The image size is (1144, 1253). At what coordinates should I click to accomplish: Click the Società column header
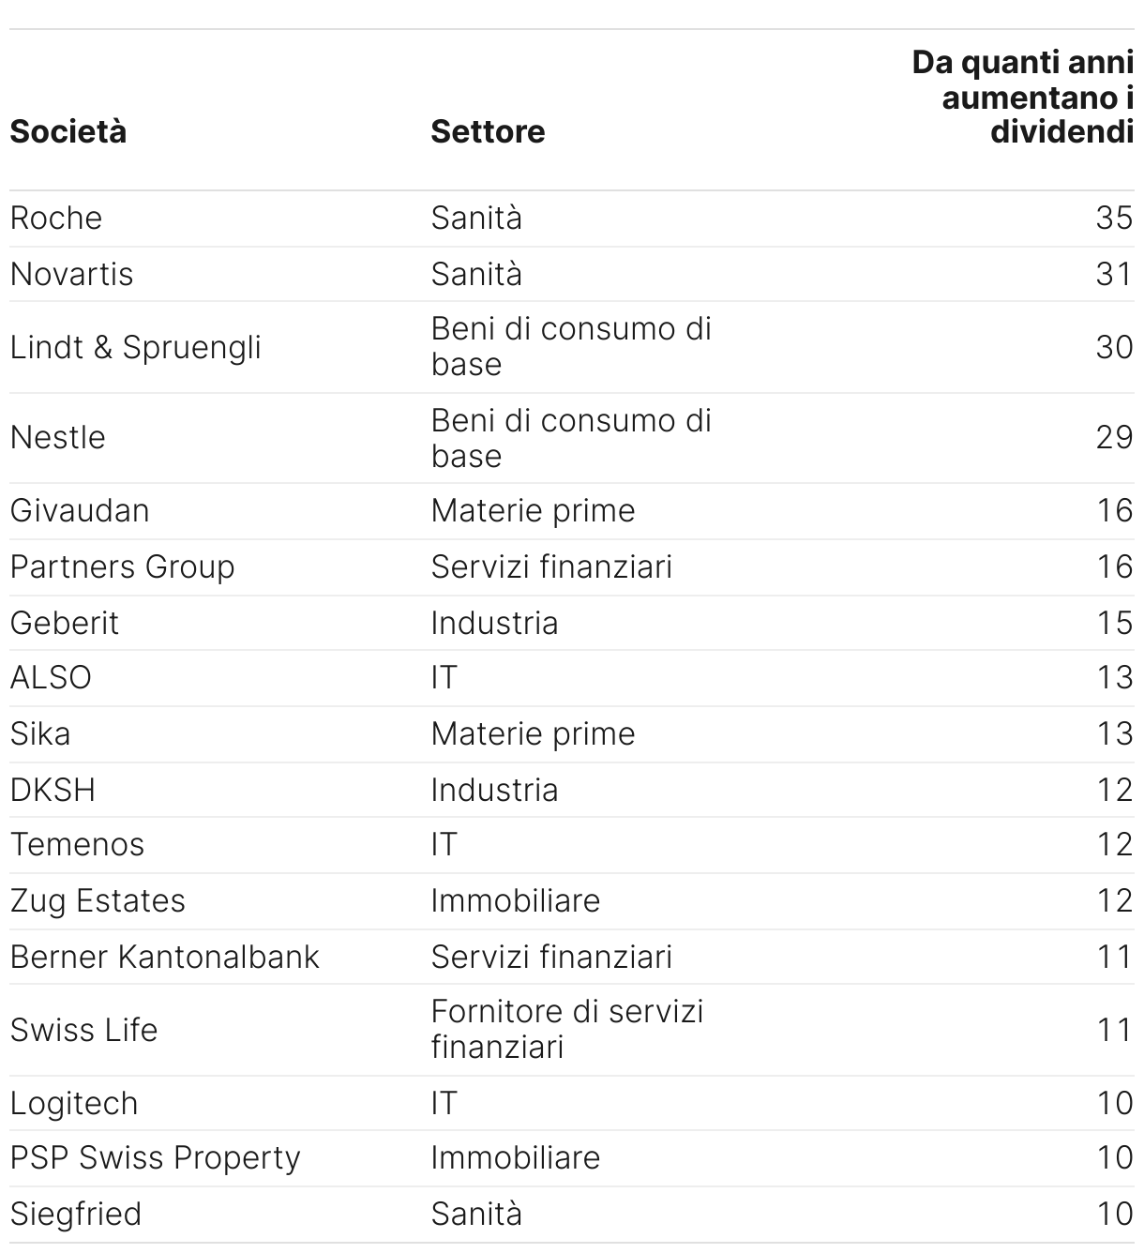(68, 131)
